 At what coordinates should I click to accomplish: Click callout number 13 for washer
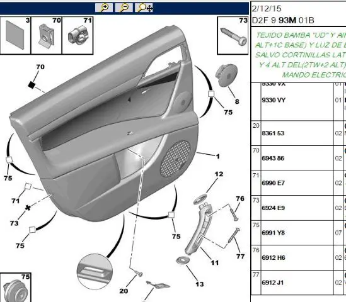pos(200,284)
